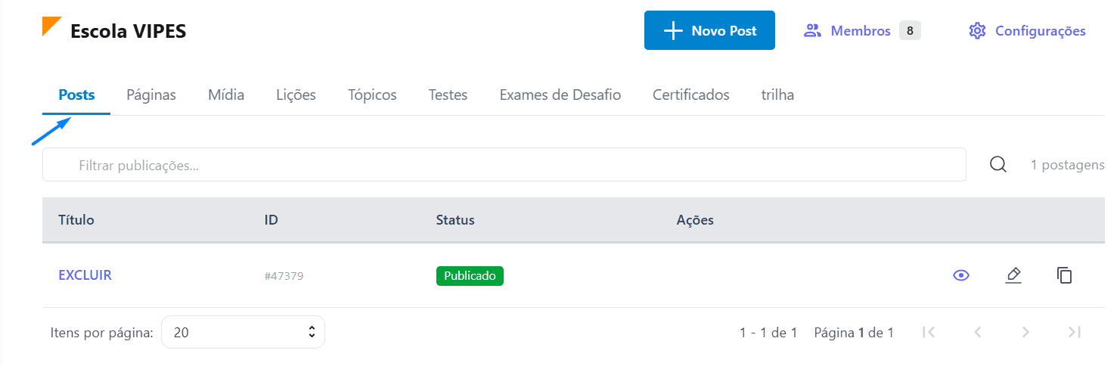This screenshot has height=366, width=1120.
Task: Click the Publicado status badge
Action: 470,276
